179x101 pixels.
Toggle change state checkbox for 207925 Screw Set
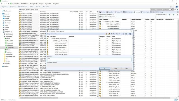pos(100,54)
